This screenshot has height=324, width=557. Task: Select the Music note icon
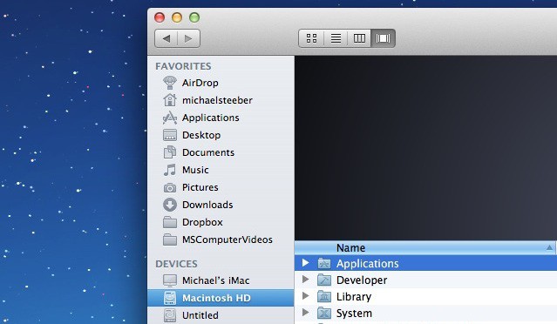coord(170,170)
